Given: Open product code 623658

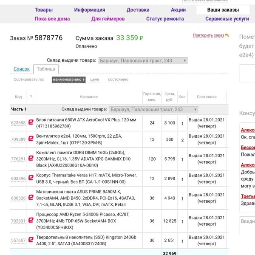Looking at the screenshot, I should pyautogui.click(x=18, y=123).
